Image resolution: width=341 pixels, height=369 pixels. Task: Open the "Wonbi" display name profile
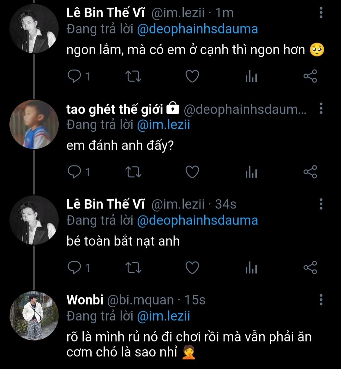click(x=85, y=300)
